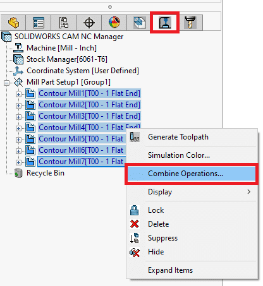Expand the Contour Mill4 operation
Screen dimensions: 263x286
(x=18, y=128)
